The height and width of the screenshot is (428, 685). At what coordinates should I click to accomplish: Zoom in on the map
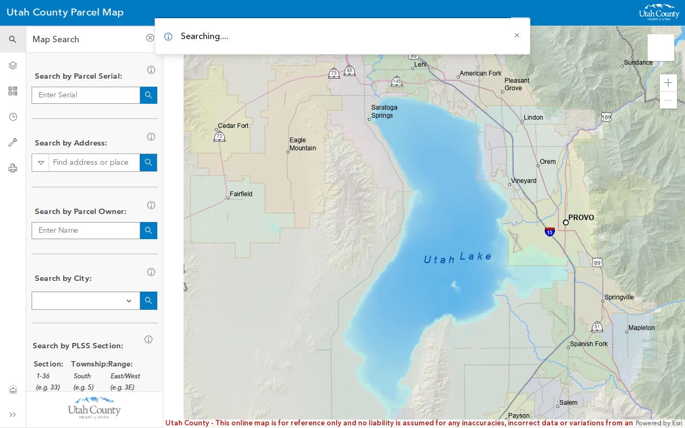[x=668, y=83]
